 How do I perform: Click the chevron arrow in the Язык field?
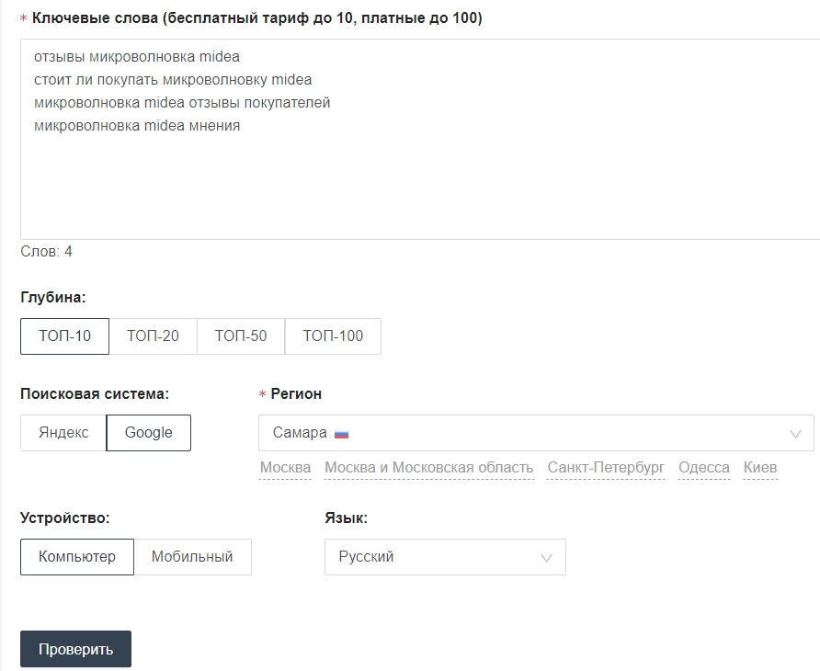coord(547,558)
